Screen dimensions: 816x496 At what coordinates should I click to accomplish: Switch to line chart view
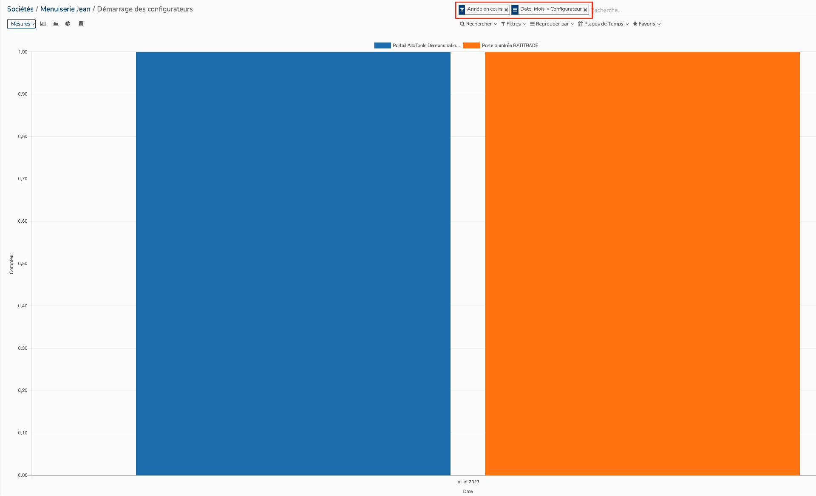point(56,24)
